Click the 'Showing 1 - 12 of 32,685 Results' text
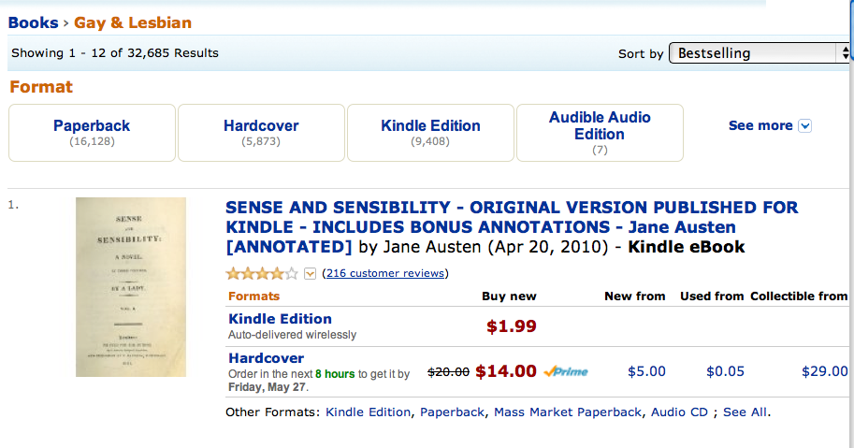854x448 pixels. pyautogui.click(x=115, y=52)
